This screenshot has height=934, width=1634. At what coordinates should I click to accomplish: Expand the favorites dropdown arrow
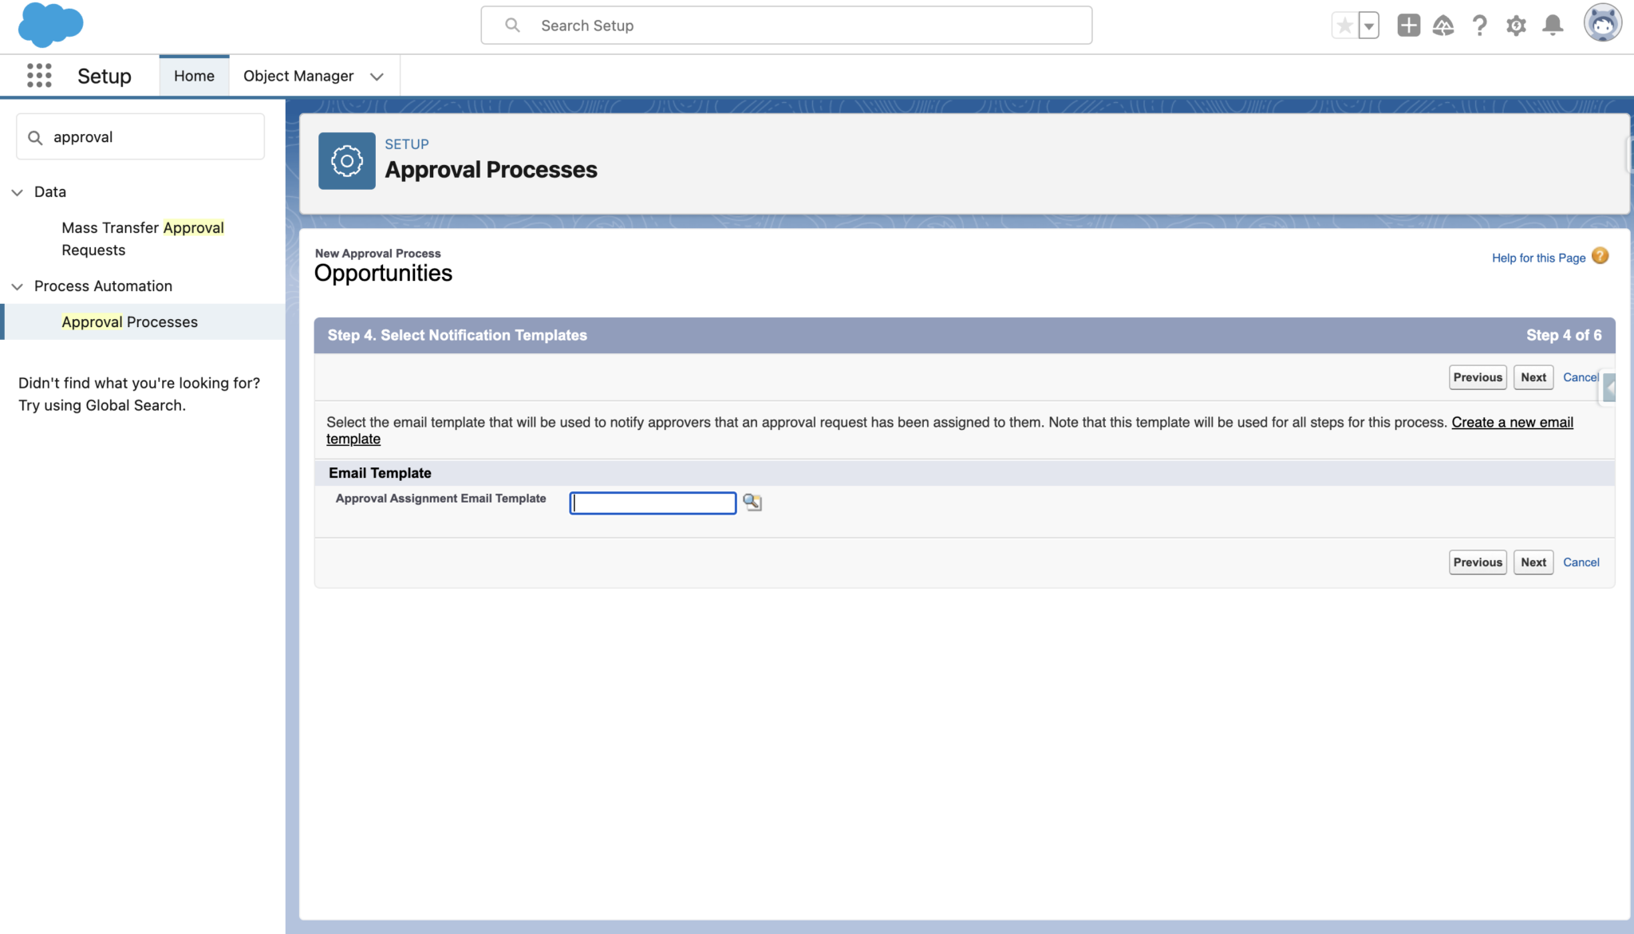point(1368,25)
